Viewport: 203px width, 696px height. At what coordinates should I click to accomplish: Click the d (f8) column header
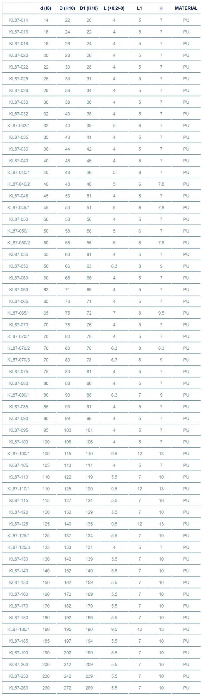tap(46, 8)
